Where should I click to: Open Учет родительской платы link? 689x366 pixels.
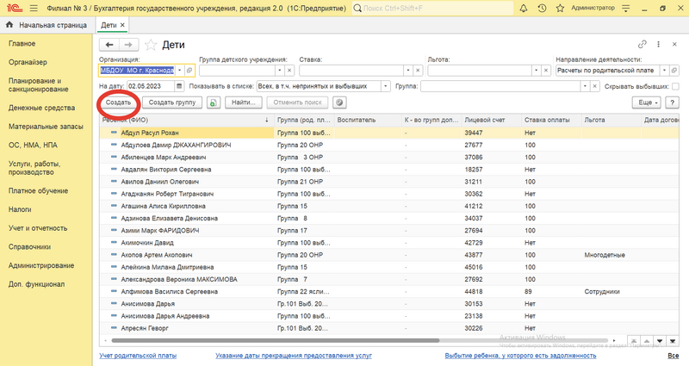(x=136, y=355)
